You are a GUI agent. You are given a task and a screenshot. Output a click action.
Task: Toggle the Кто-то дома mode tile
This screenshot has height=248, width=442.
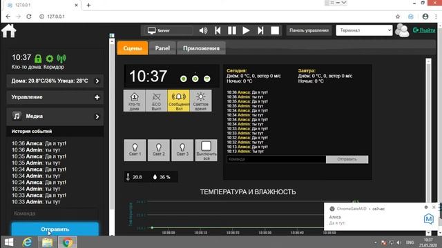tap(134, 101)
